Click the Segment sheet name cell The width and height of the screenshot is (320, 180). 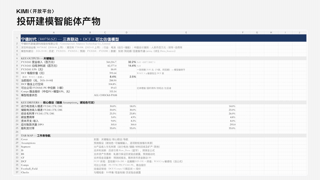[x=26, y=147]
